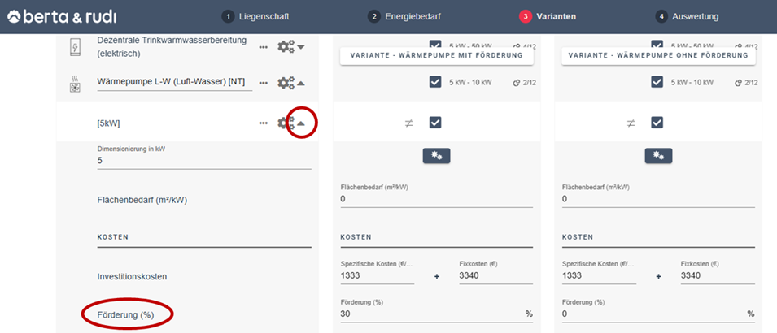Uncheck 5 kW - 10 kW in 'mit Förderung' variant
Image resolution: width=777 pixels, height=333 pixels.
click(435, 82)
